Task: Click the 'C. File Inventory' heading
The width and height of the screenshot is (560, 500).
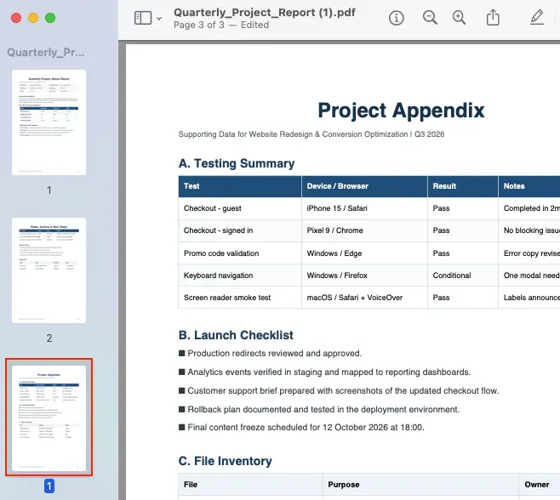Action: 225,461
